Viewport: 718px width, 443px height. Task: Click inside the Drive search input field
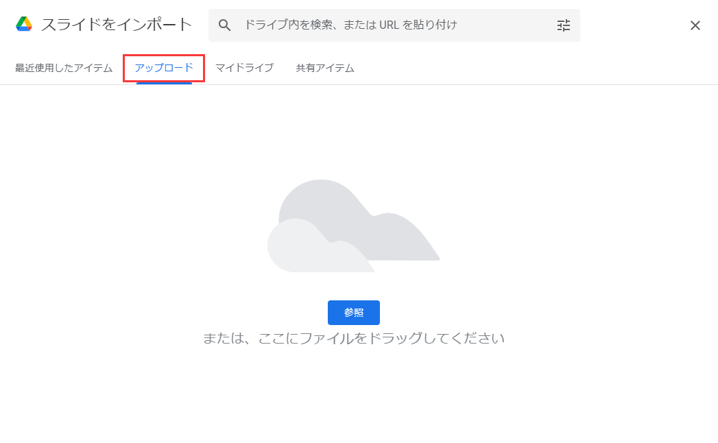coord(377,25)
